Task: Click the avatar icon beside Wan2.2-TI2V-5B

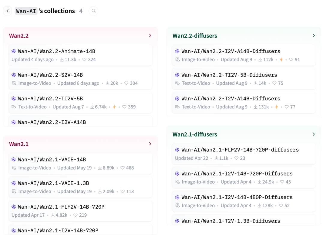Action: [13, 98]
